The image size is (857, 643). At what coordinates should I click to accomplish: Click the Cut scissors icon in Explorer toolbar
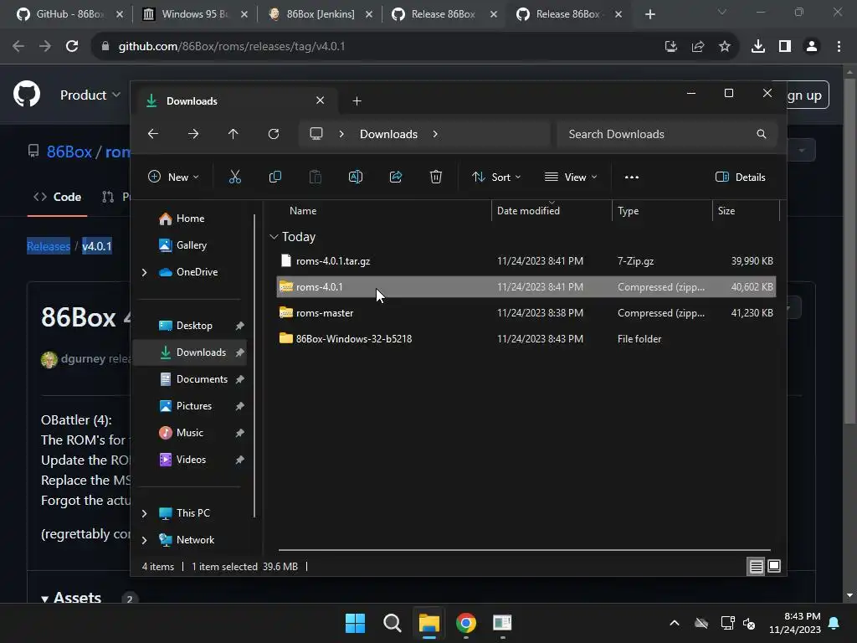[235, 177]
